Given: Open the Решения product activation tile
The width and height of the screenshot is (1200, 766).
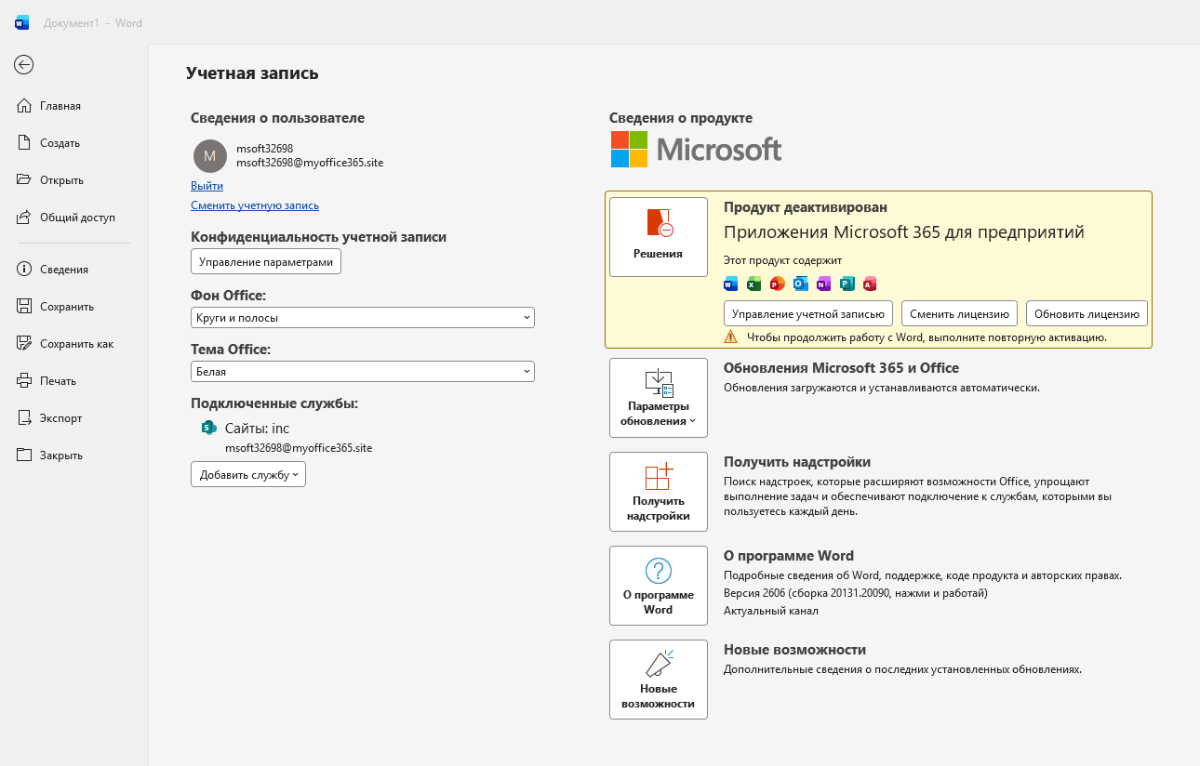Looking at the screenshot, I should 659,237.
